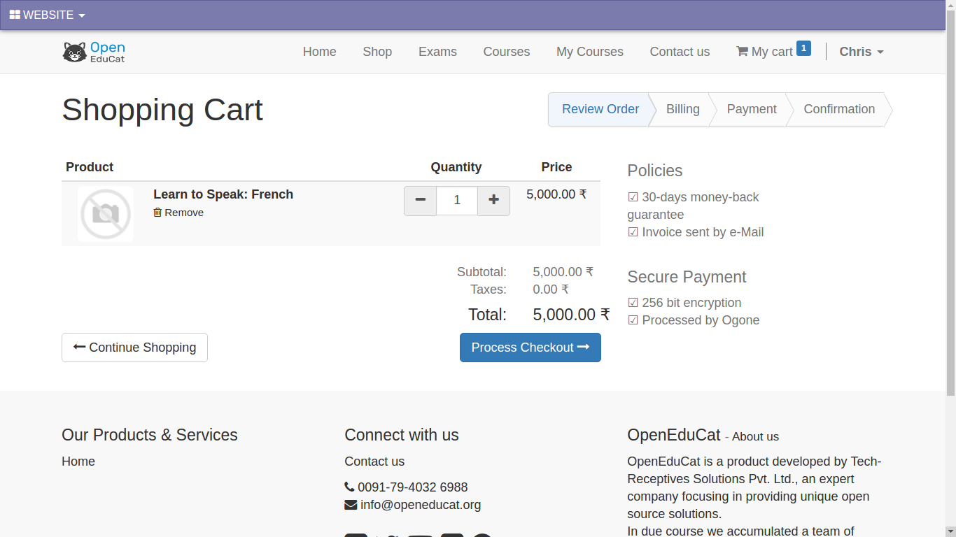Click the cart item count badge
The width and height of the screenshot is (956, 537).
[x=803, y=48]
